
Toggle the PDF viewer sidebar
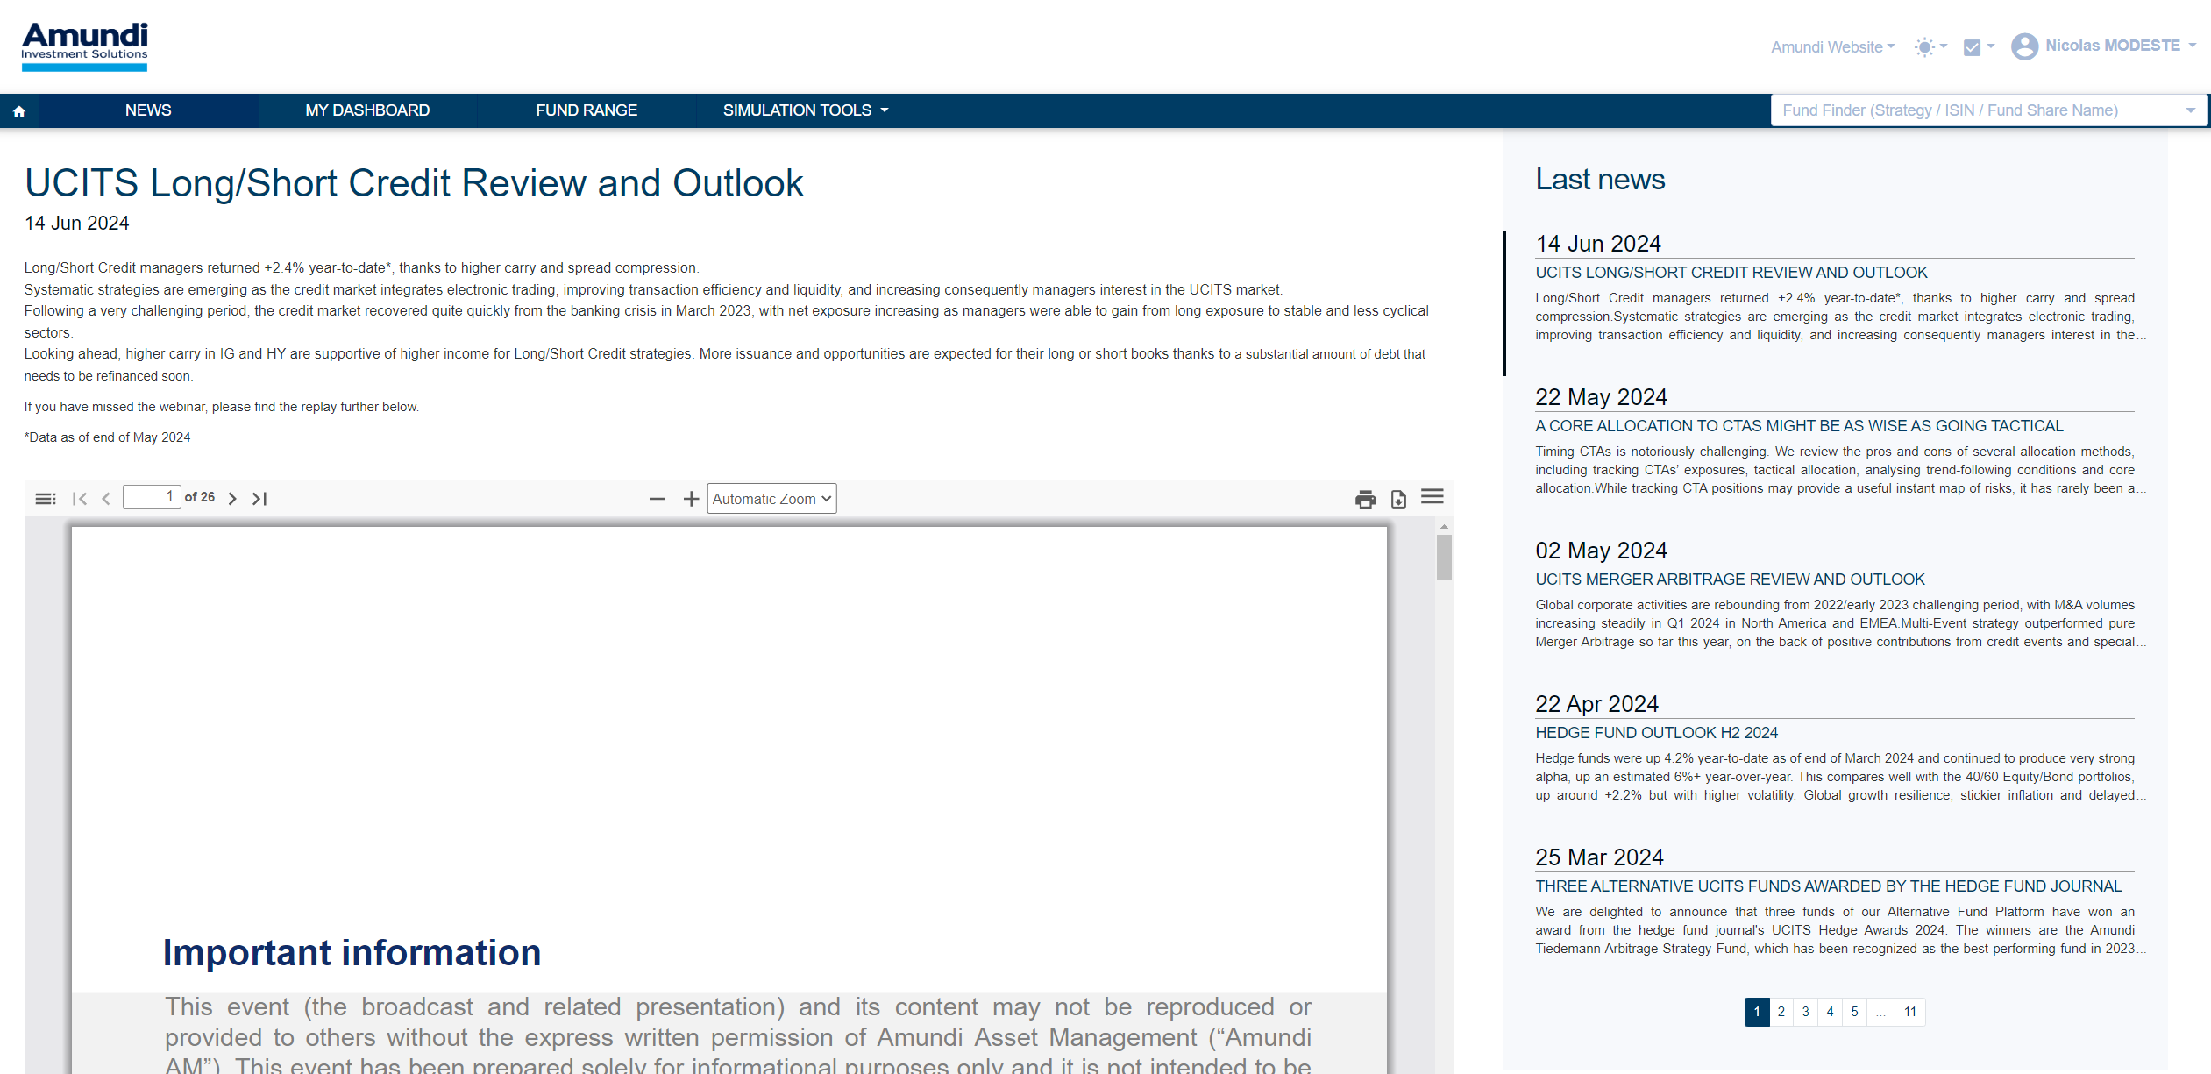click(46, 499)
